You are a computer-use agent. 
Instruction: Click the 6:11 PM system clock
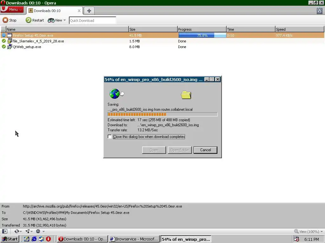(312, 239)
